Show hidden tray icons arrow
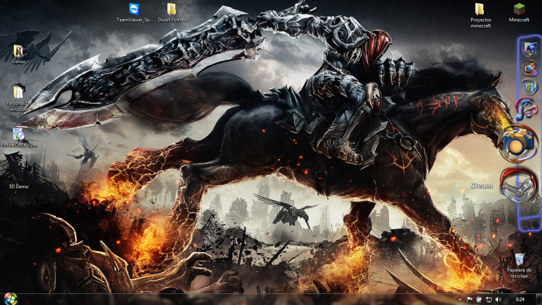Image resolution: width=542 pixels, height=305 pixels. tap(460, 300)
